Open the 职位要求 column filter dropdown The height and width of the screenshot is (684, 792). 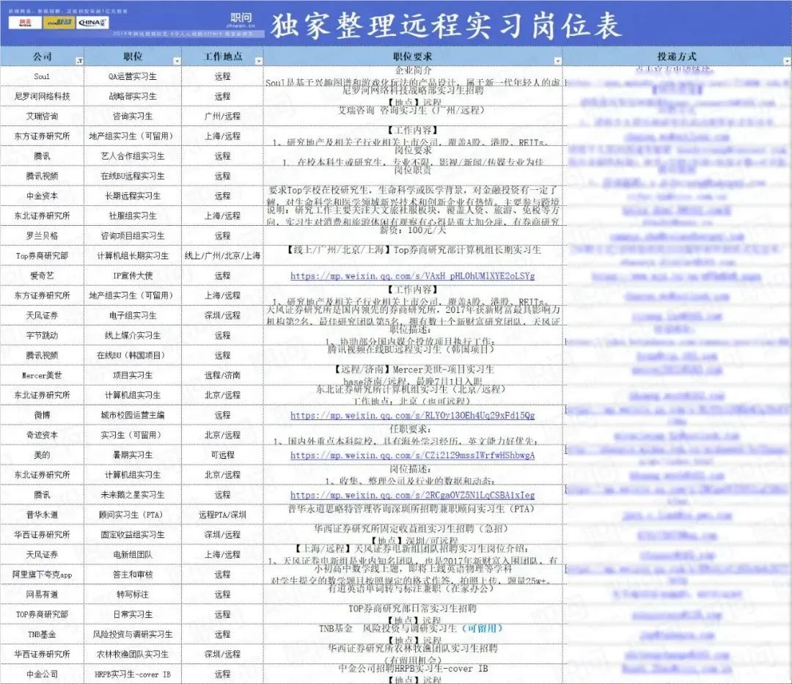tap(557, 61)
